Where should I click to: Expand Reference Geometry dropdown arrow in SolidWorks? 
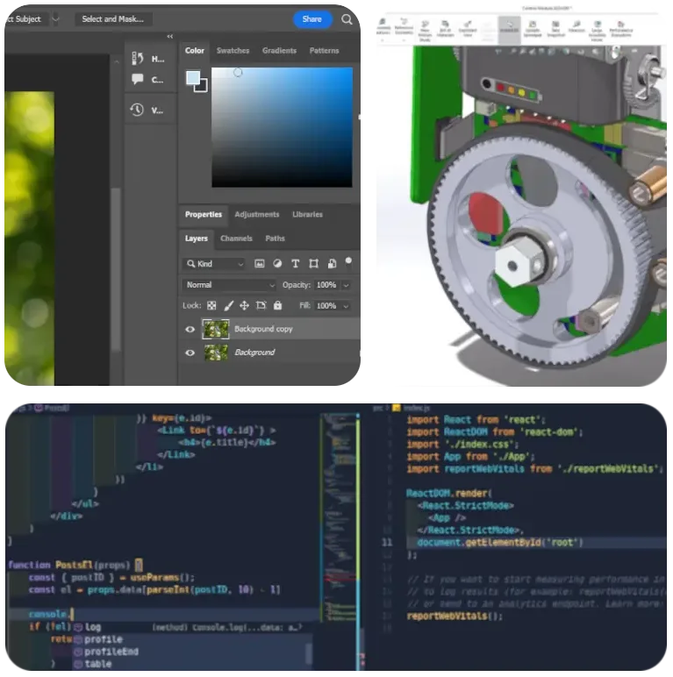[x=404, y=39]
